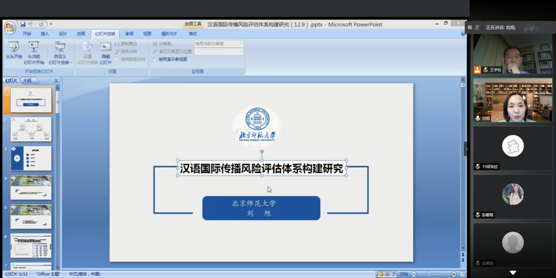Screen dimensions: 556x278
Task: Switch to slide sorter view icon
Action: (x=387, y=274)
